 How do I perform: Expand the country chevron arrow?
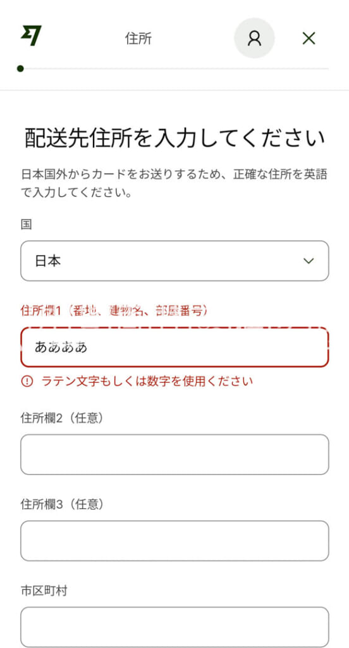click(x=309, y=261)
